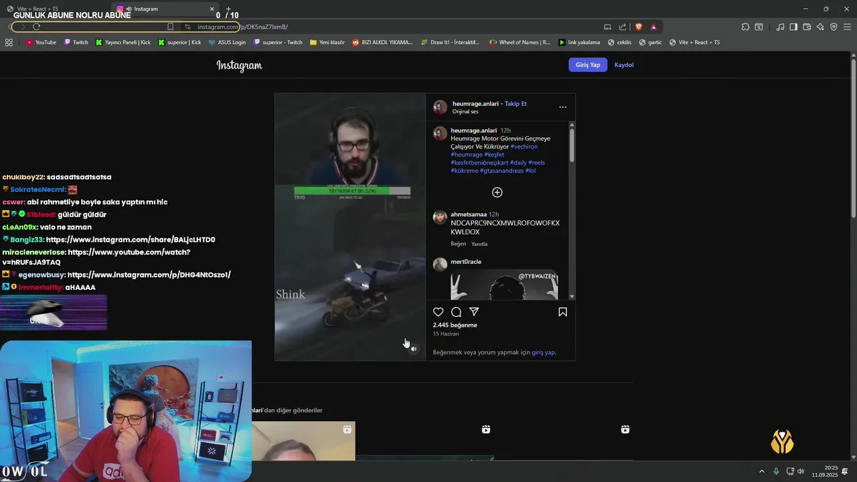The width and height of the screenshot is (857, 482).
Task: Click the Kaydol sign-up link
Action: click(x=624, y=65)
